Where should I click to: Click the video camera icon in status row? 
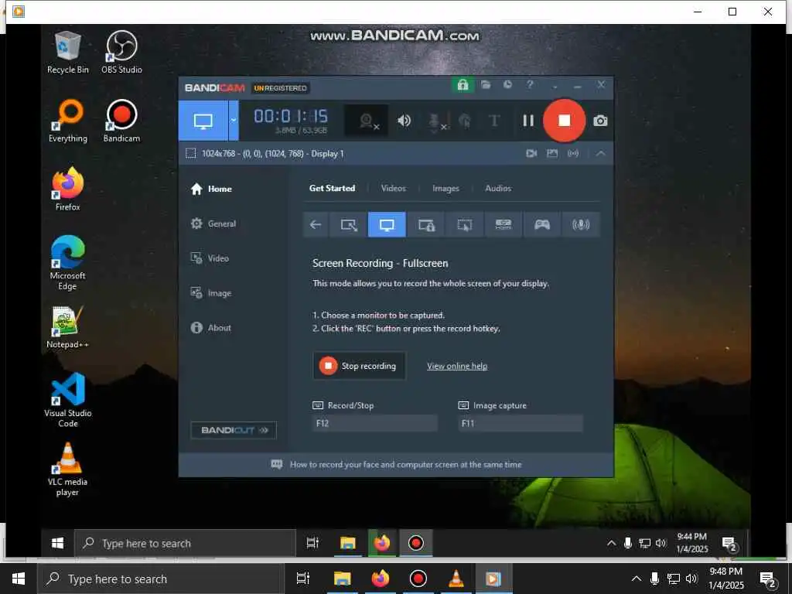[x=531, y=153]
